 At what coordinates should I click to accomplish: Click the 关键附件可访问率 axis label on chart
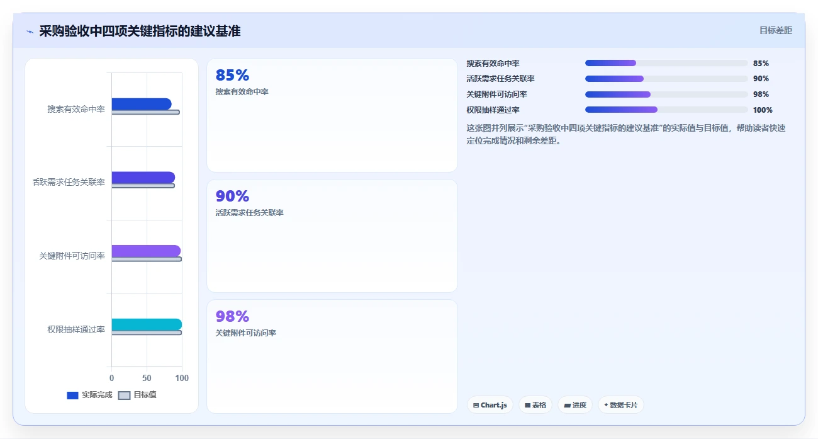point(72,256)
